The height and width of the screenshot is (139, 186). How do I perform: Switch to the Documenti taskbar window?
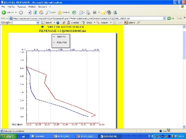(40, 136)
